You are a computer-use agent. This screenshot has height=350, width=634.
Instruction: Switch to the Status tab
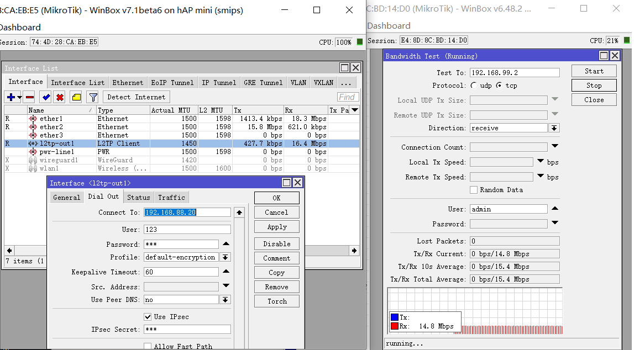pos(138,197)
